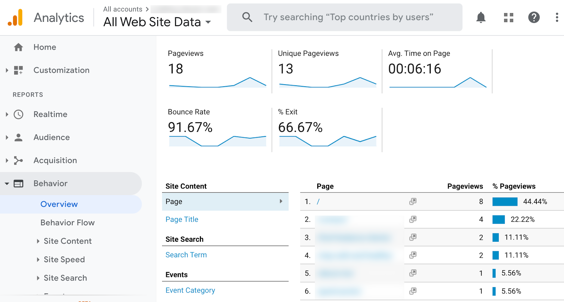Click the Realtime clock icon
The width and height of the screenshot is (564, 302).
18,114
